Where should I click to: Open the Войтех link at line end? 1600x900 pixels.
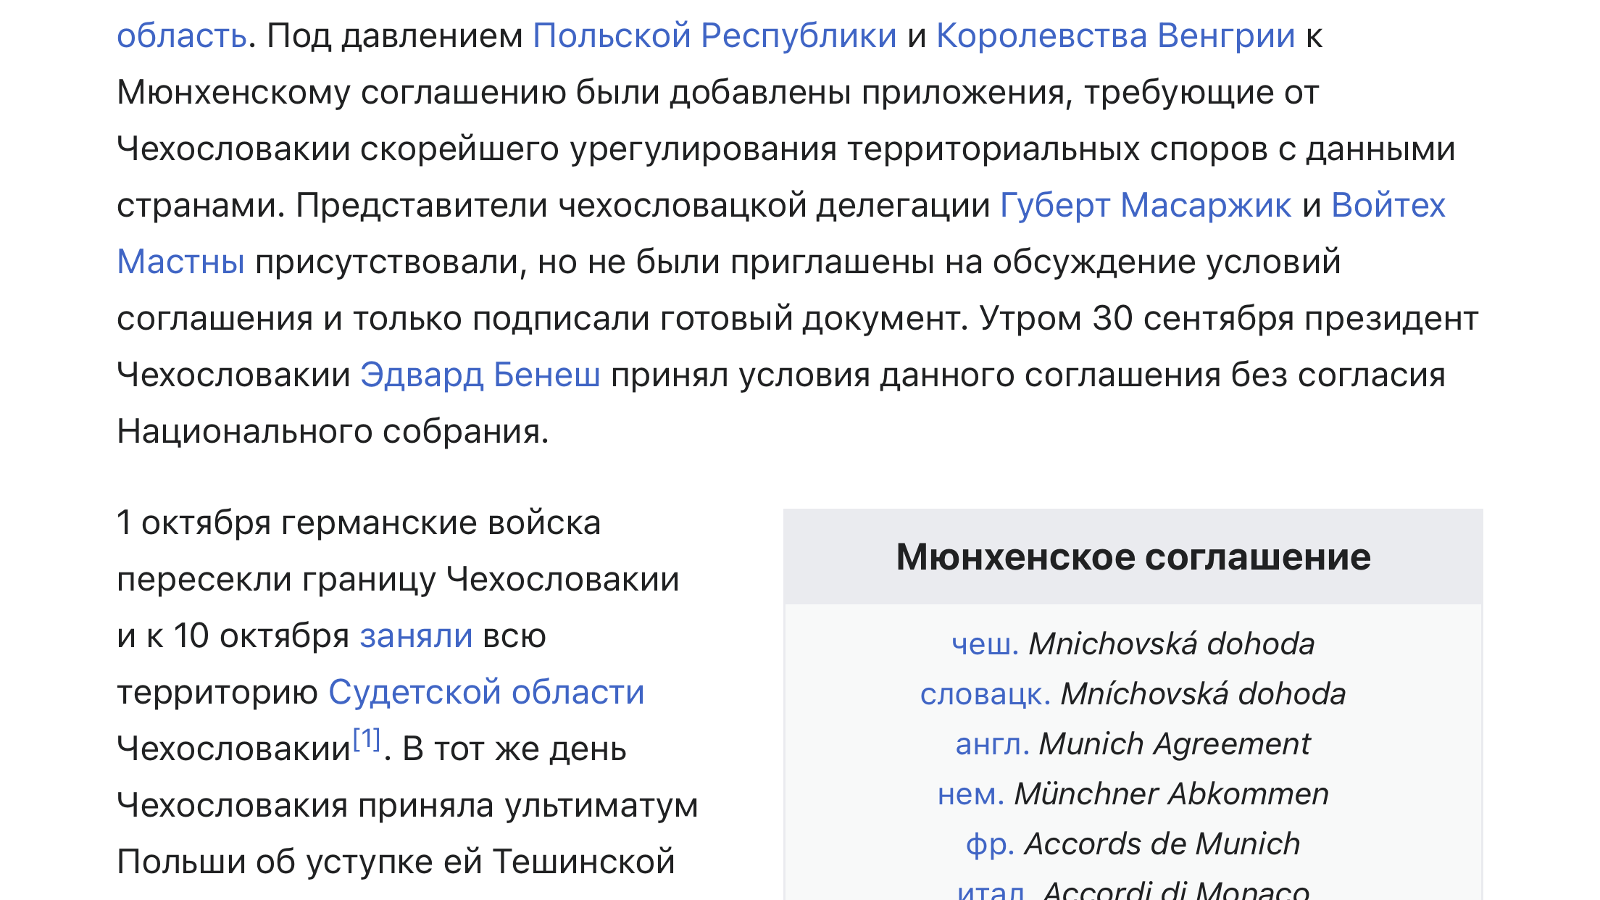coord(1388,205)
